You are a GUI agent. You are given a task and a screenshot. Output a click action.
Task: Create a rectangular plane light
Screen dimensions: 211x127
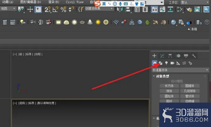coord(58,22)
